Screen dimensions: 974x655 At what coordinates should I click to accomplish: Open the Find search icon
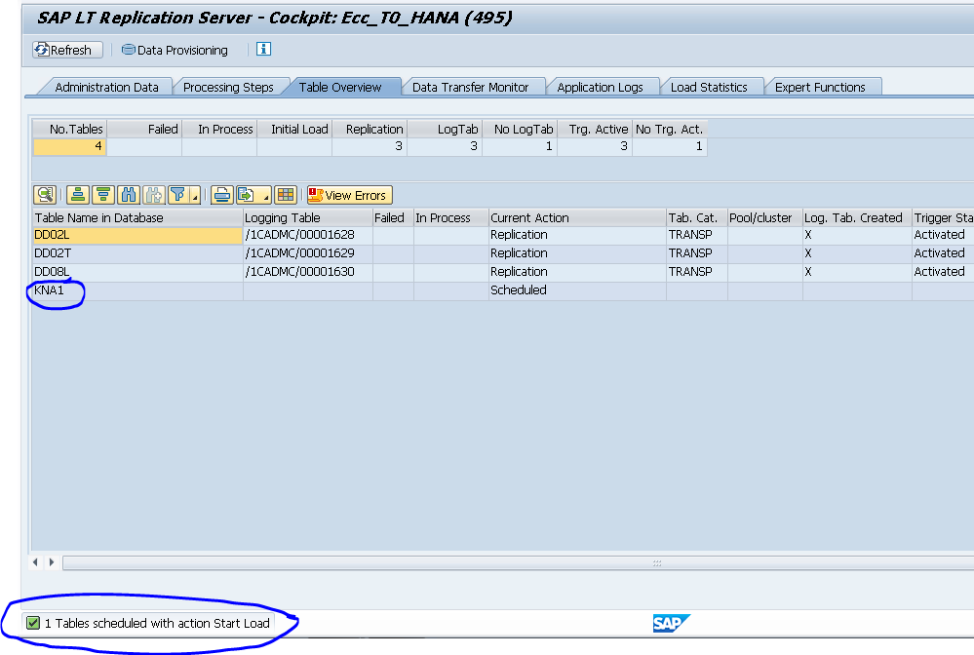129,195
